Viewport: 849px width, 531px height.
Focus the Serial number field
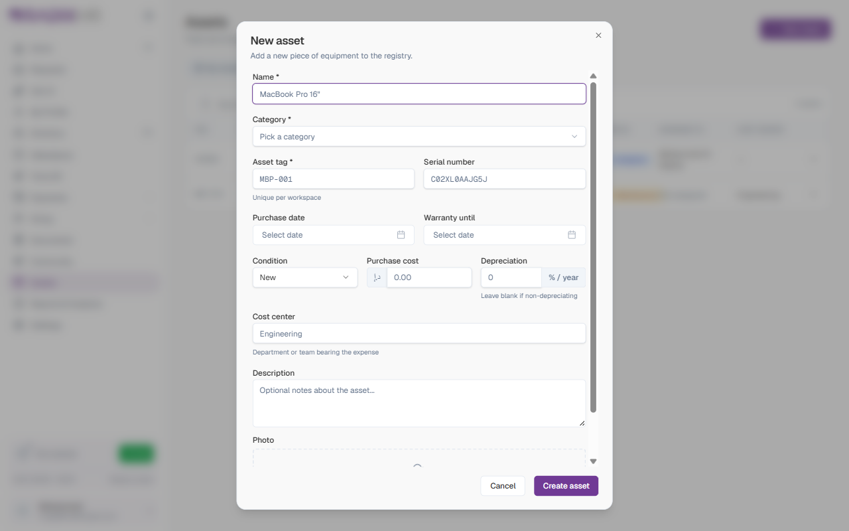[x=505, y=179]
